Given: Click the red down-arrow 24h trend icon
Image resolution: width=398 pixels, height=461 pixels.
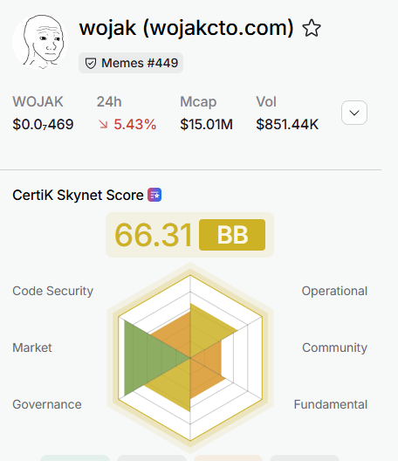Looking at the screenshot, I should (x=103, y=124).
